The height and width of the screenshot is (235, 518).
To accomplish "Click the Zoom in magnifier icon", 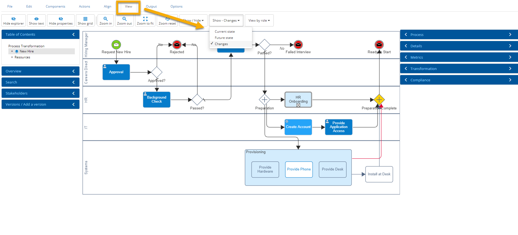I will (x=105, y=19).
